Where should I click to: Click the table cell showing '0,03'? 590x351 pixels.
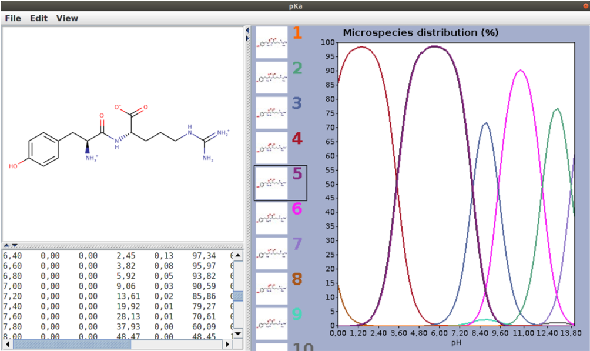coord(164,286)
